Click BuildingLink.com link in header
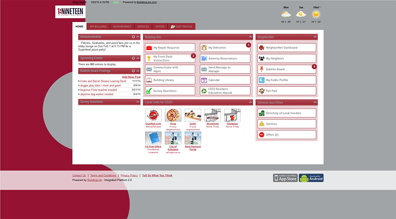This screenshot has width=396, height=219. (147, 2)
